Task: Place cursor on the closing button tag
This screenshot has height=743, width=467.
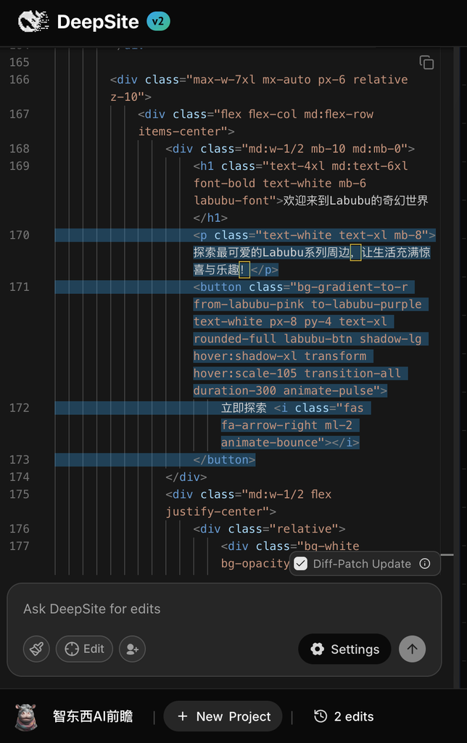Action: 224,460
